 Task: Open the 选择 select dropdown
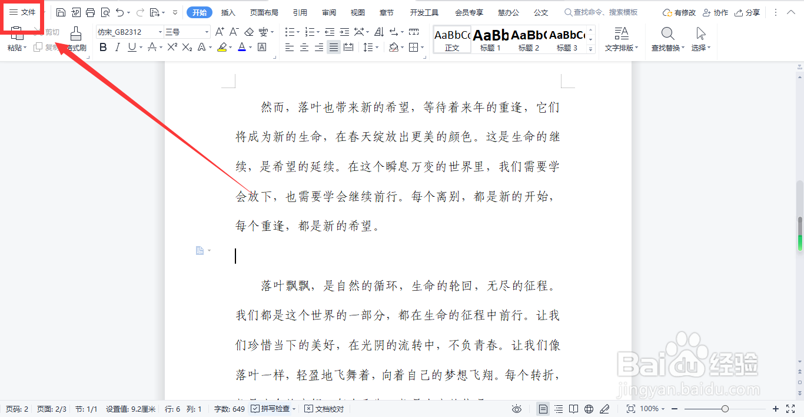pyautogui.click(x=701, y=39)
